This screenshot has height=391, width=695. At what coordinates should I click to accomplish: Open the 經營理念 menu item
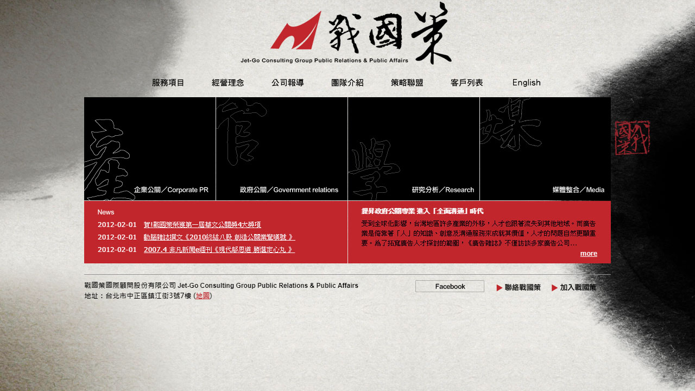click(x=228, y=83)
